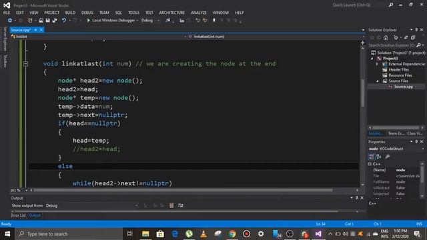Click the Undo toolbar icon
This screenshot has height=240, width=427.
64,21
